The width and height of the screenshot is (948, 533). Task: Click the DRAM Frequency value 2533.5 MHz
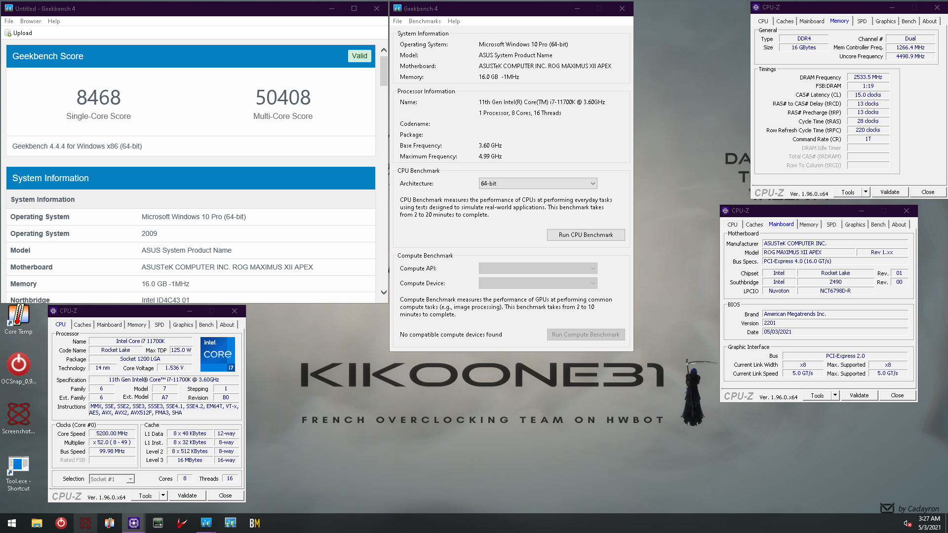point(868,77)
